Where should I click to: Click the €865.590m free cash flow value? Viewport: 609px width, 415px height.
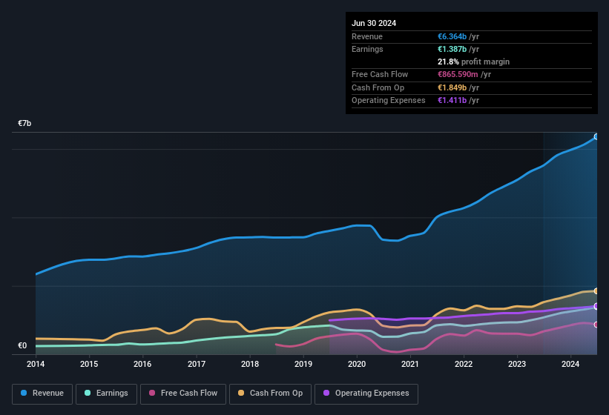tap(458, 74)
